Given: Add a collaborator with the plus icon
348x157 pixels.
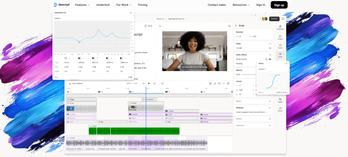Looking at the screenshot, I should (x=260, y=19).
